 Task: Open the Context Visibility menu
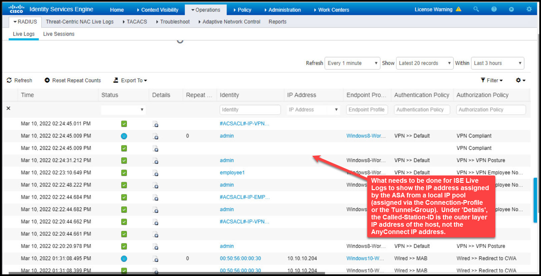[158, 10]
